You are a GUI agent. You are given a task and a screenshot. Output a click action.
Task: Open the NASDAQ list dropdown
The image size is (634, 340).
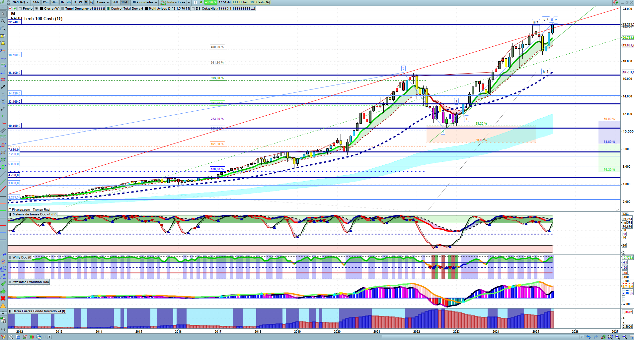(20, 2)
